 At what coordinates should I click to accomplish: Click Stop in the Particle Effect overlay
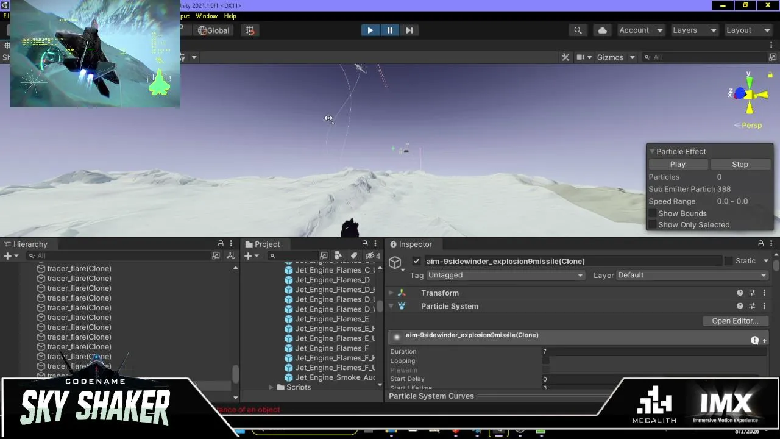pyautogui.click(x=740, y=164)
